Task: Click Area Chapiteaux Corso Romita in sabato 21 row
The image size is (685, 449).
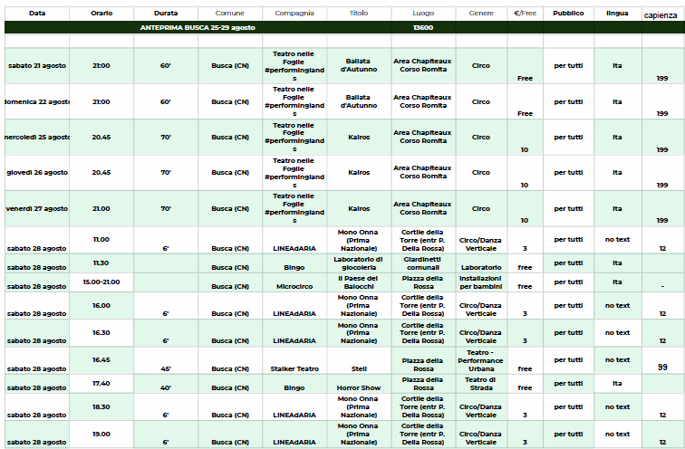Action: (423, 65)
